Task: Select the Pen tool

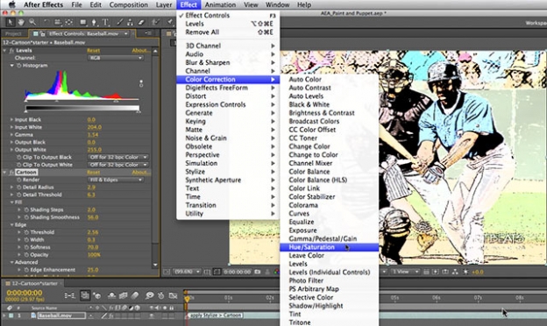Action: (x=94, y=22)
